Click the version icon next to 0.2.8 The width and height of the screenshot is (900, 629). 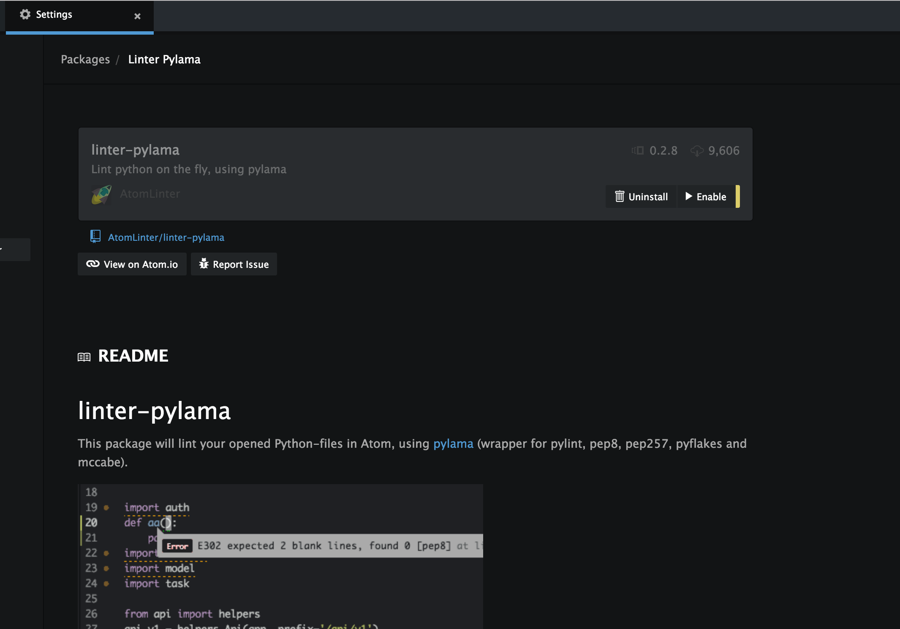point(638,150)
